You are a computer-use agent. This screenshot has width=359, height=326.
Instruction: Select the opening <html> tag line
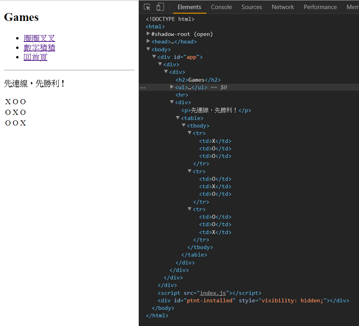(155, 26)
